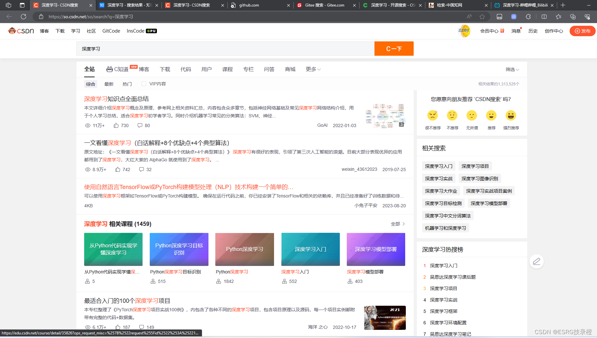Click like icon showing 742
The image size is (597, 338).
pyautogui.click(x=118, y=169)
